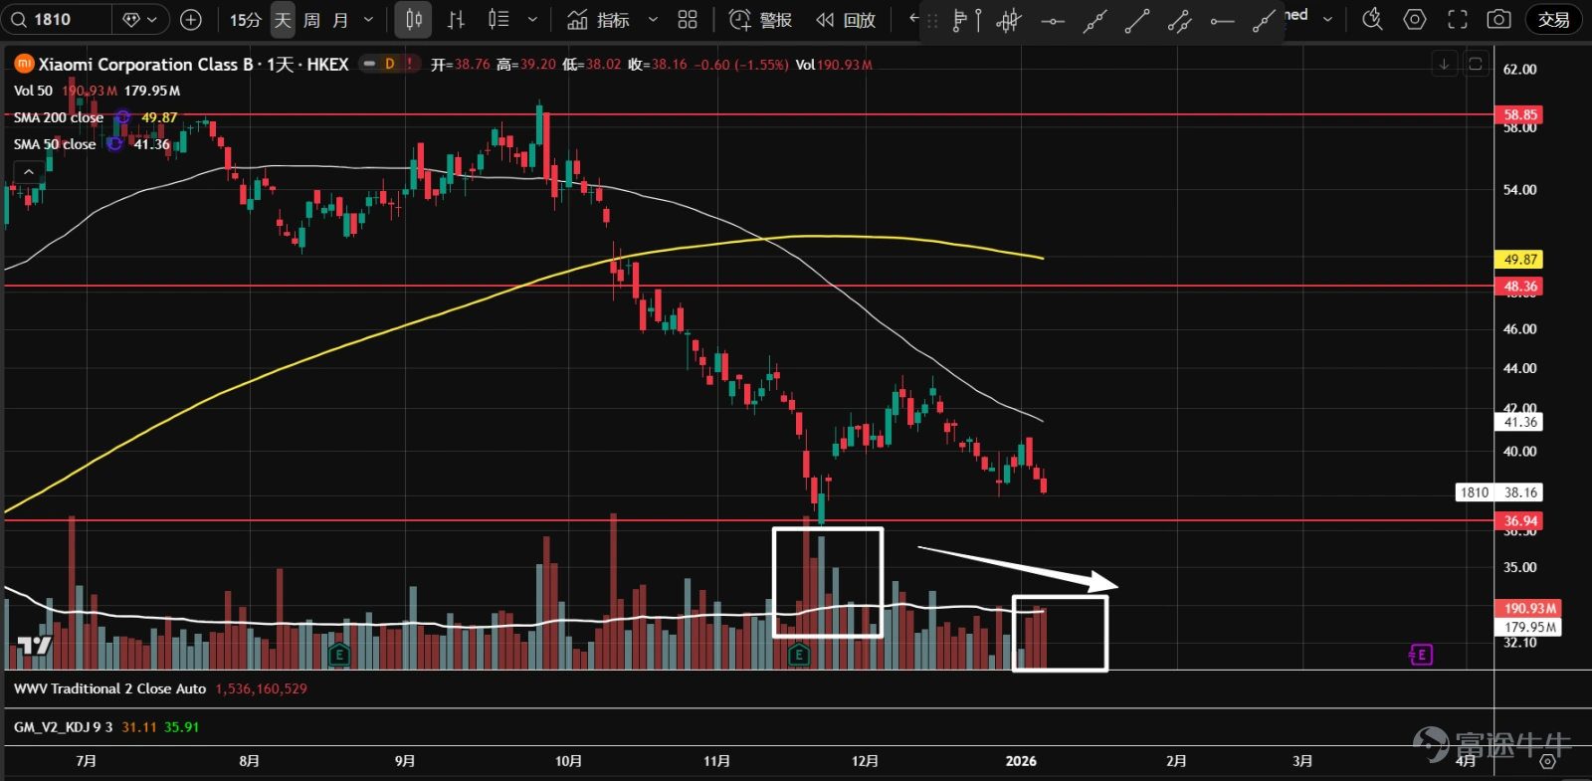Select the Vol 50 indicator legend
This screenshot has width=1592, height=781.
point(33,91)
